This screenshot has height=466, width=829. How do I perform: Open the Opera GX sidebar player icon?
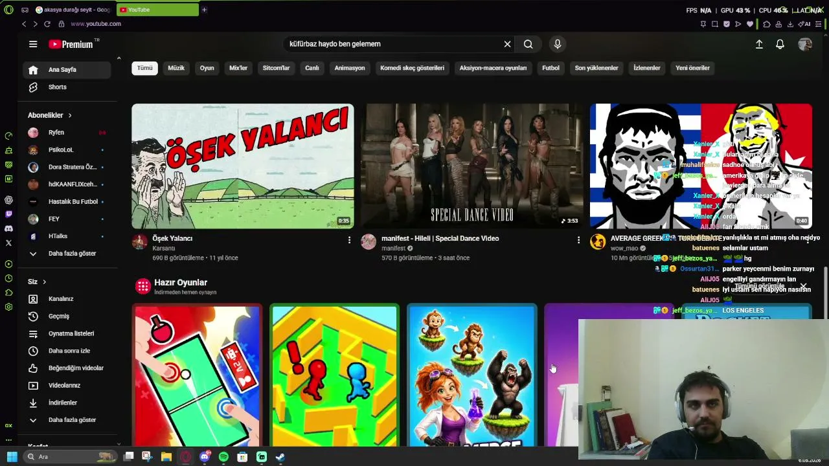coord(8,264)
